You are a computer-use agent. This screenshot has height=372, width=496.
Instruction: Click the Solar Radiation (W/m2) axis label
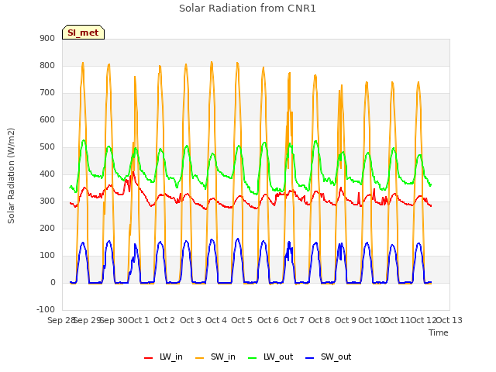coord(11,176)
